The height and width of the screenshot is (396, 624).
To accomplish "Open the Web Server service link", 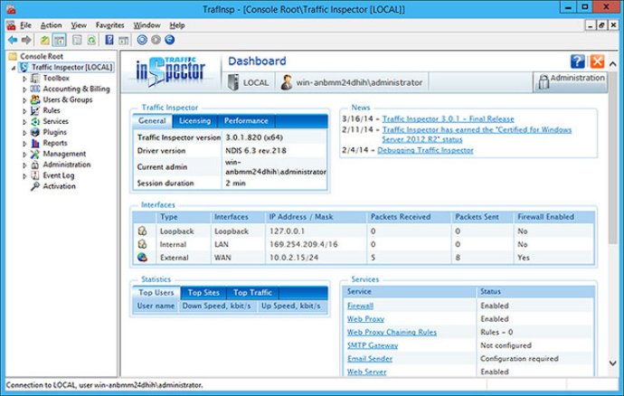I will (366, 372).
